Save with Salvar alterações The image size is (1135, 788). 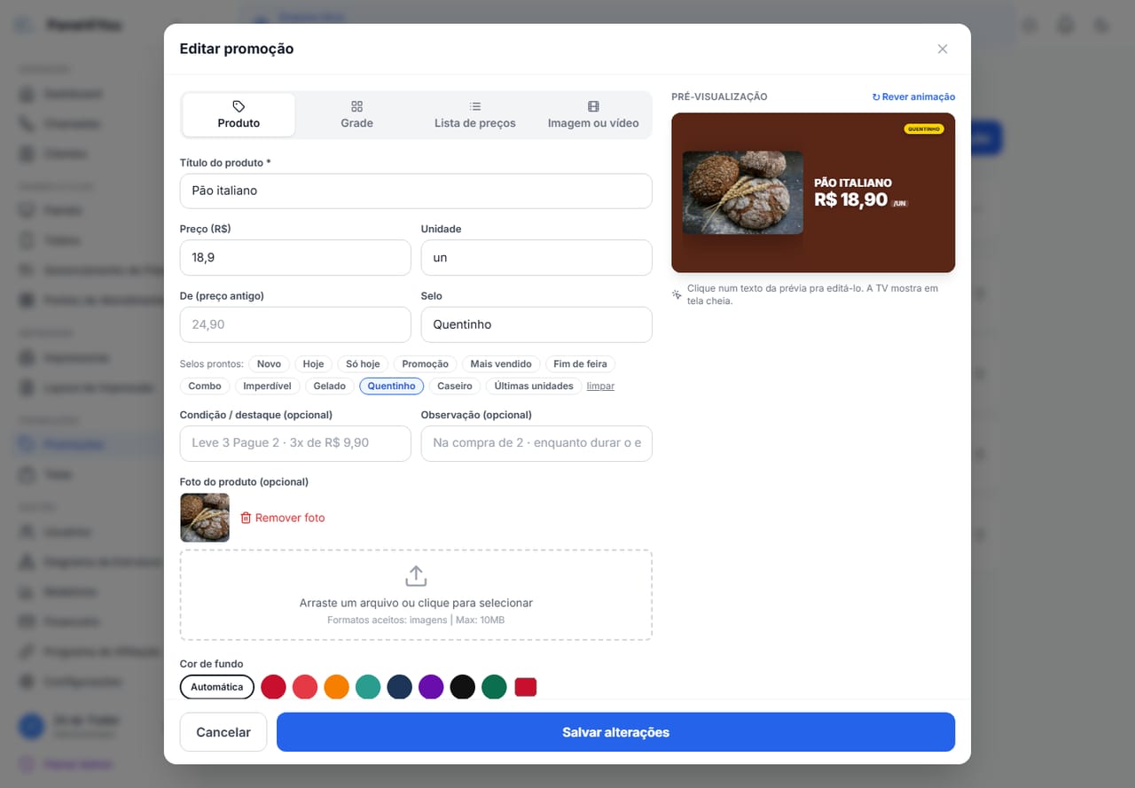point(615,732)
